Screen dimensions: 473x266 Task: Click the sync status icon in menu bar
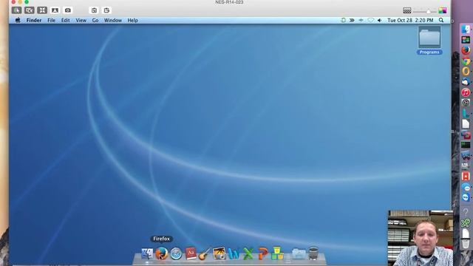(x=343, y=20)
